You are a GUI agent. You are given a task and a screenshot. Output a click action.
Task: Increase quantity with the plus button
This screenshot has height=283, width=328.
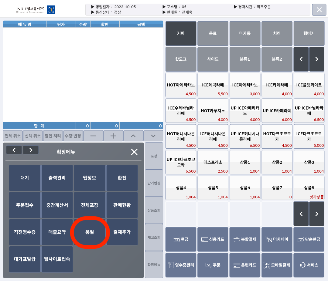coord(113,136)
